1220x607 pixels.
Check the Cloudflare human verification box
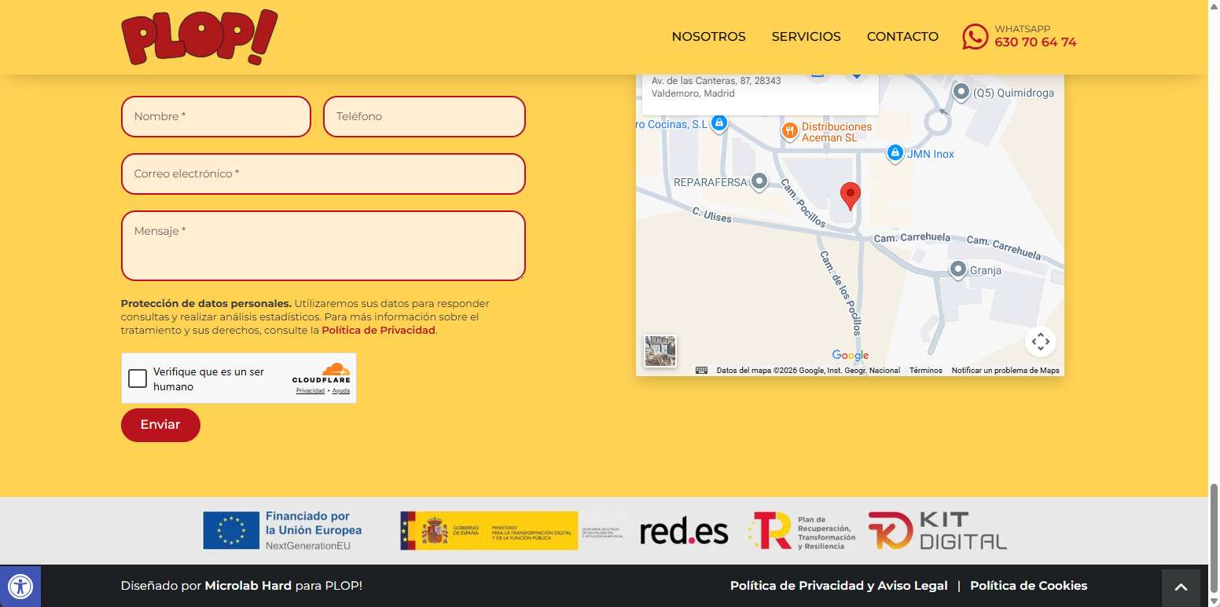tap(138, 378)
